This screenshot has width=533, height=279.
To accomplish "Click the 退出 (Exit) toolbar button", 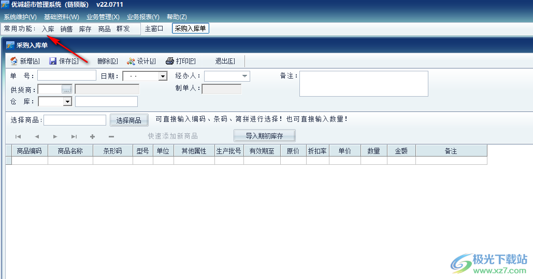I will [x=225, y=61].
